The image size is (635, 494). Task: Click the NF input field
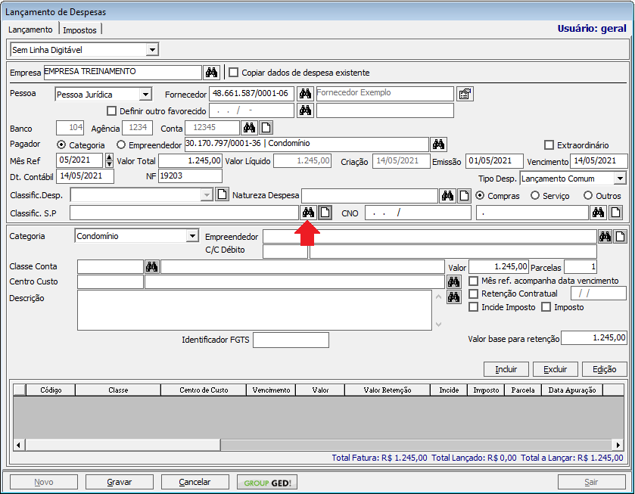190,176
